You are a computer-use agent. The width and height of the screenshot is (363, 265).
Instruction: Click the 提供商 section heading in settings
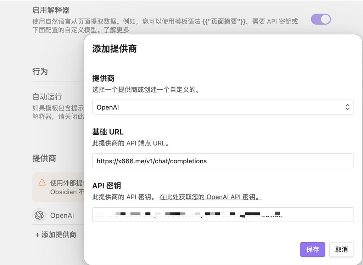point(44,158)
